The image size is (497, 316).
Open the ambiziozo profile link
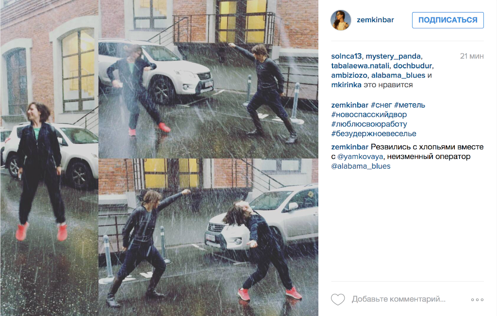click(x=349, y=75)
